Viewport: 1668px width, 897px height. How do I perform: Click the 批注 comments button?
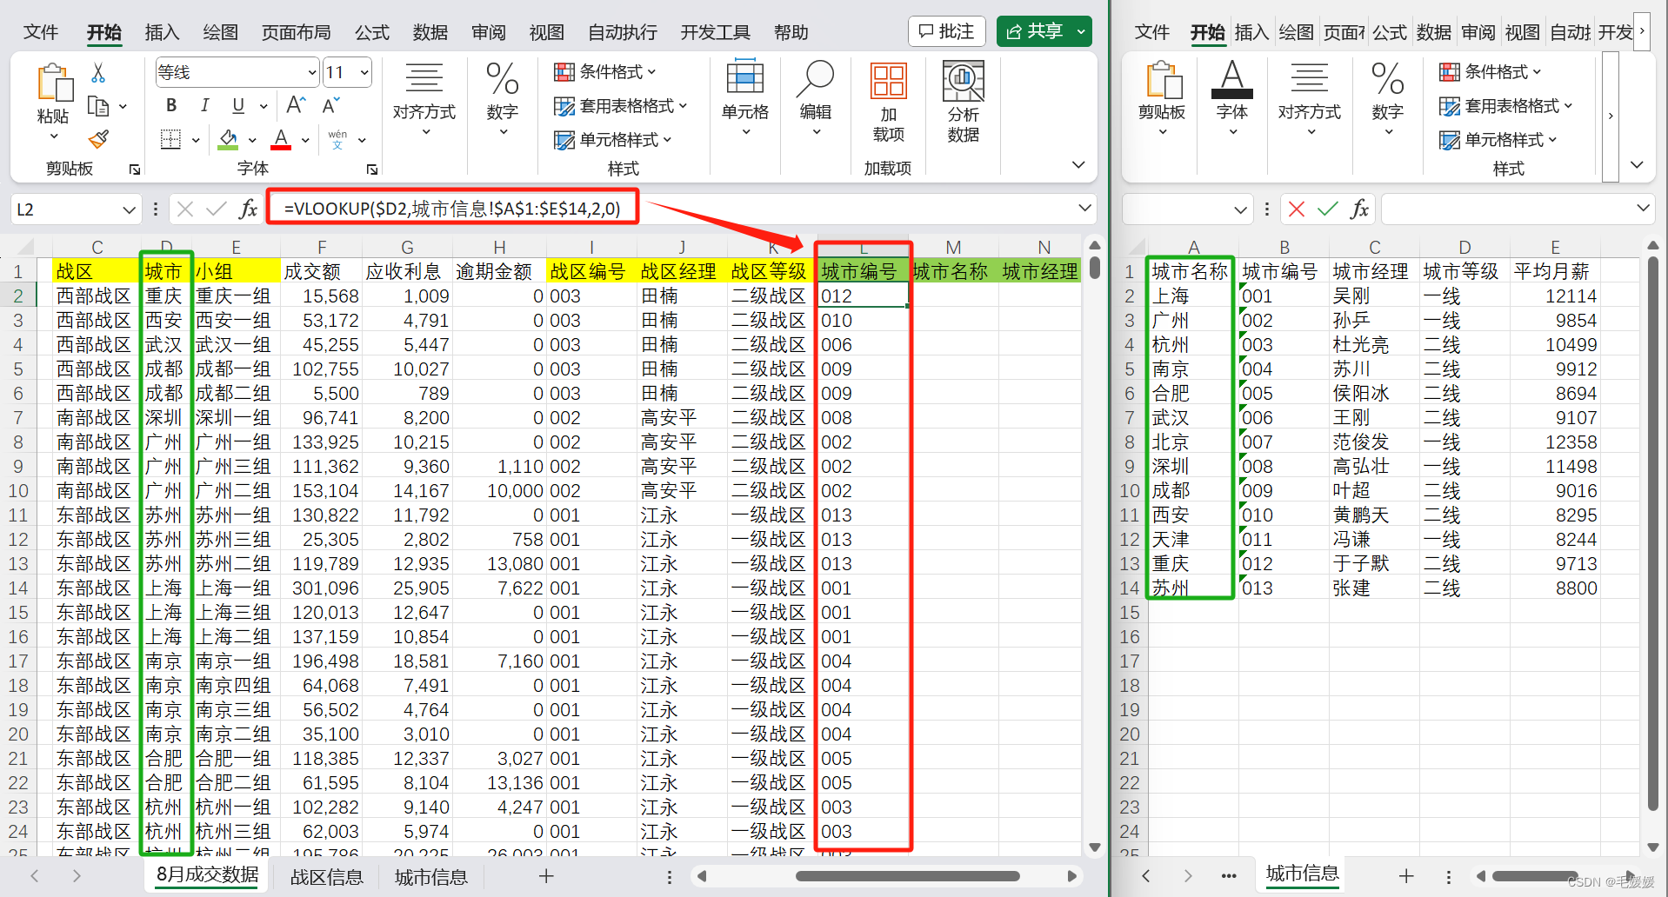point(947,31)
